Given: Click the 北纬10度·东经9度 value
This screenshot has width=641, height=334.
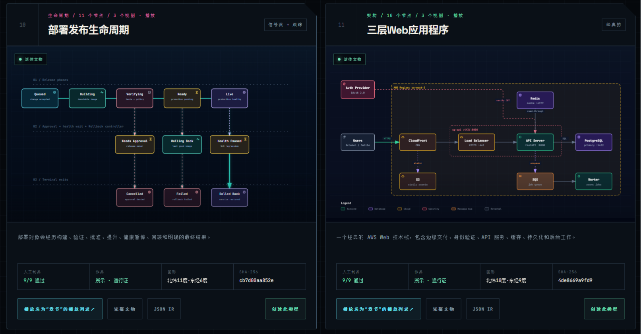Looking at the screenshot, I should tap(506, 280).
